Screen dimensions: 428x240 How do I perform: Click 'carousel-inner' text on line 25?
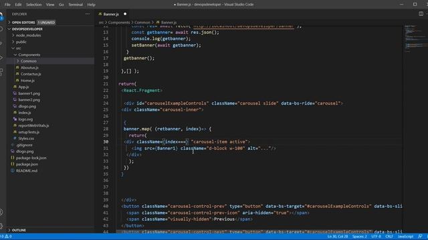181,109
